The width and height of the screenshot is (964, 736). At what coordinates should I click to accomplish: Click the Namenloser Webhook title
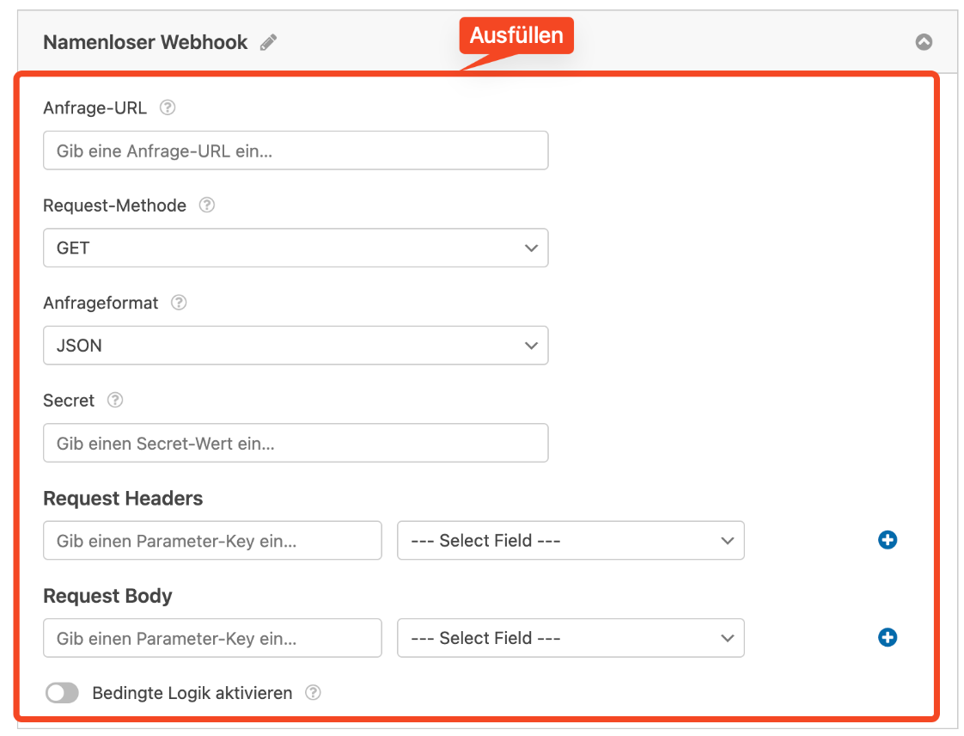(x=145, y=42)
